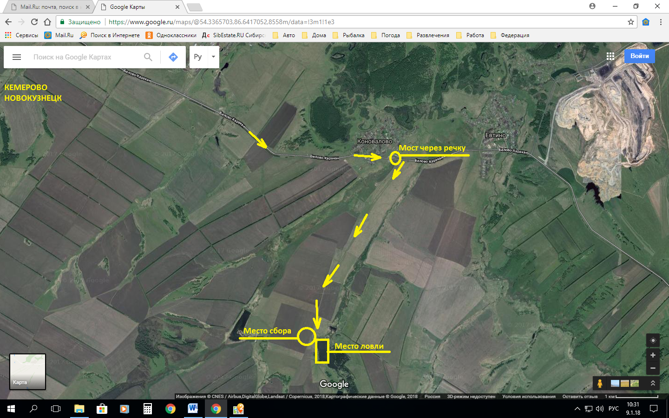Show my location on the map
This screenshot has height=418, width=669.
(653, 340)
